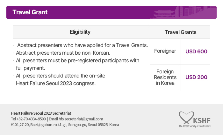Click the first bullet about applied Travel Grants
223x135 pixels.
click(x=81, y=45)
